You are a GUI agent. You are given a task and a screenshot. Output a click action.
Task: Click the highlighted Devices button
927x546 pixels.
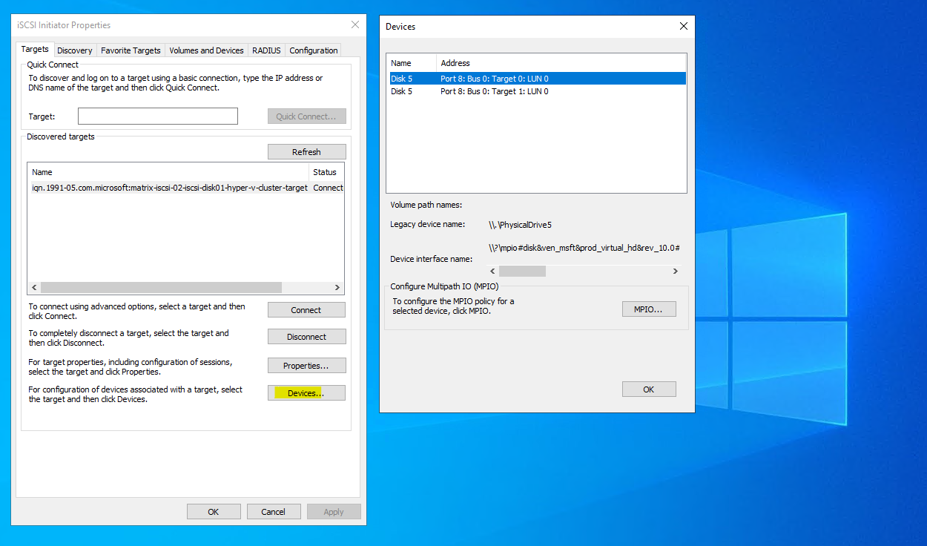click(306, 393)
